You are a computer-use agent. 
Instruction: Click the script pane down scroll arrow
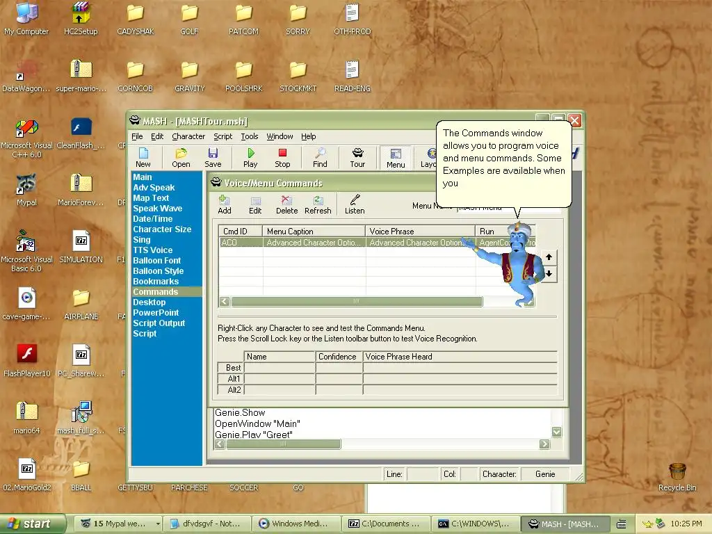point(557,432)
